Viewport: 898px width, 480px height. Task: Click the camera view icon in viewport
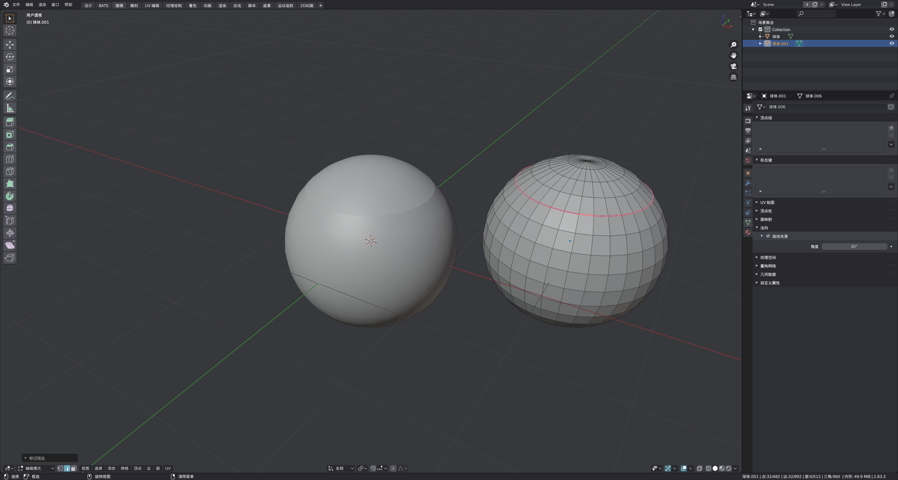[x=734, y=66]
